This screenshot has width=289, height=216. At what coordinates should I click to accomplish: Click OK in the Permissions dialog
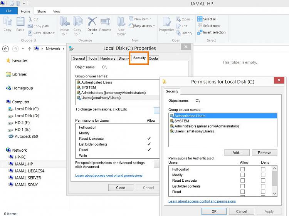tap(214, 211)
